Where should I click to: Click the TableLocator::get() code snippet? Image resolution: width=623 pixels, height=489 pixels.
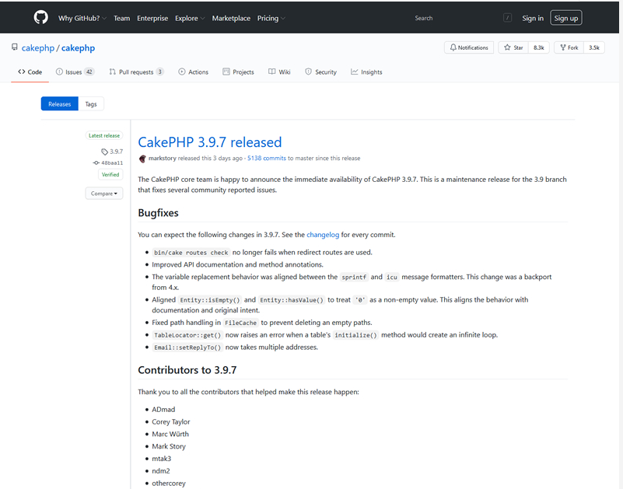point(187,335)
